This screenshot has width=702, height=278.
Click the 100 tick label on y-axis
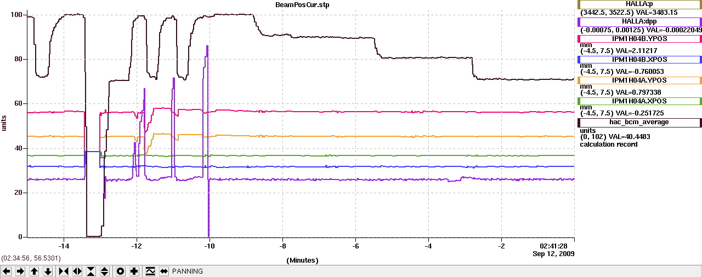pyautogui.click(x=18, y=14)
